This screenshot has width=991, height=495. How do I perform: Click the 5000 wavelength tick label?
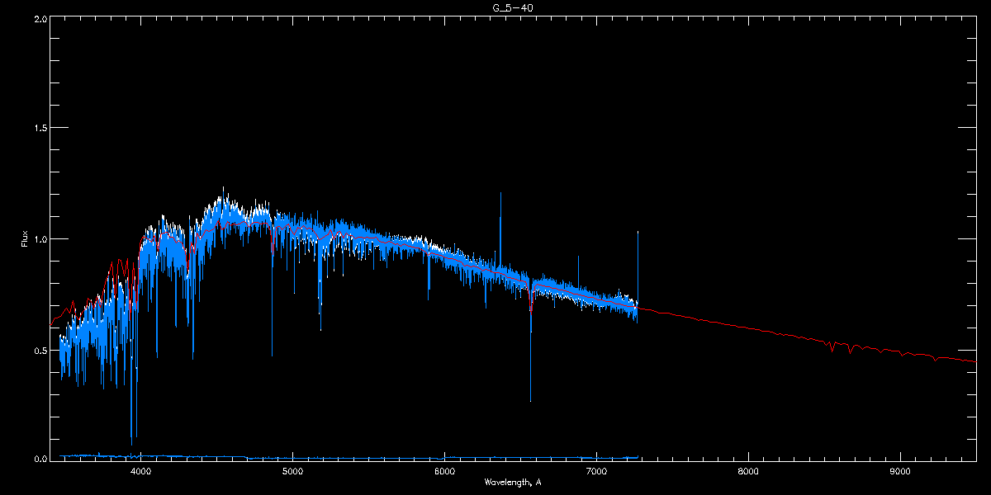292,471
